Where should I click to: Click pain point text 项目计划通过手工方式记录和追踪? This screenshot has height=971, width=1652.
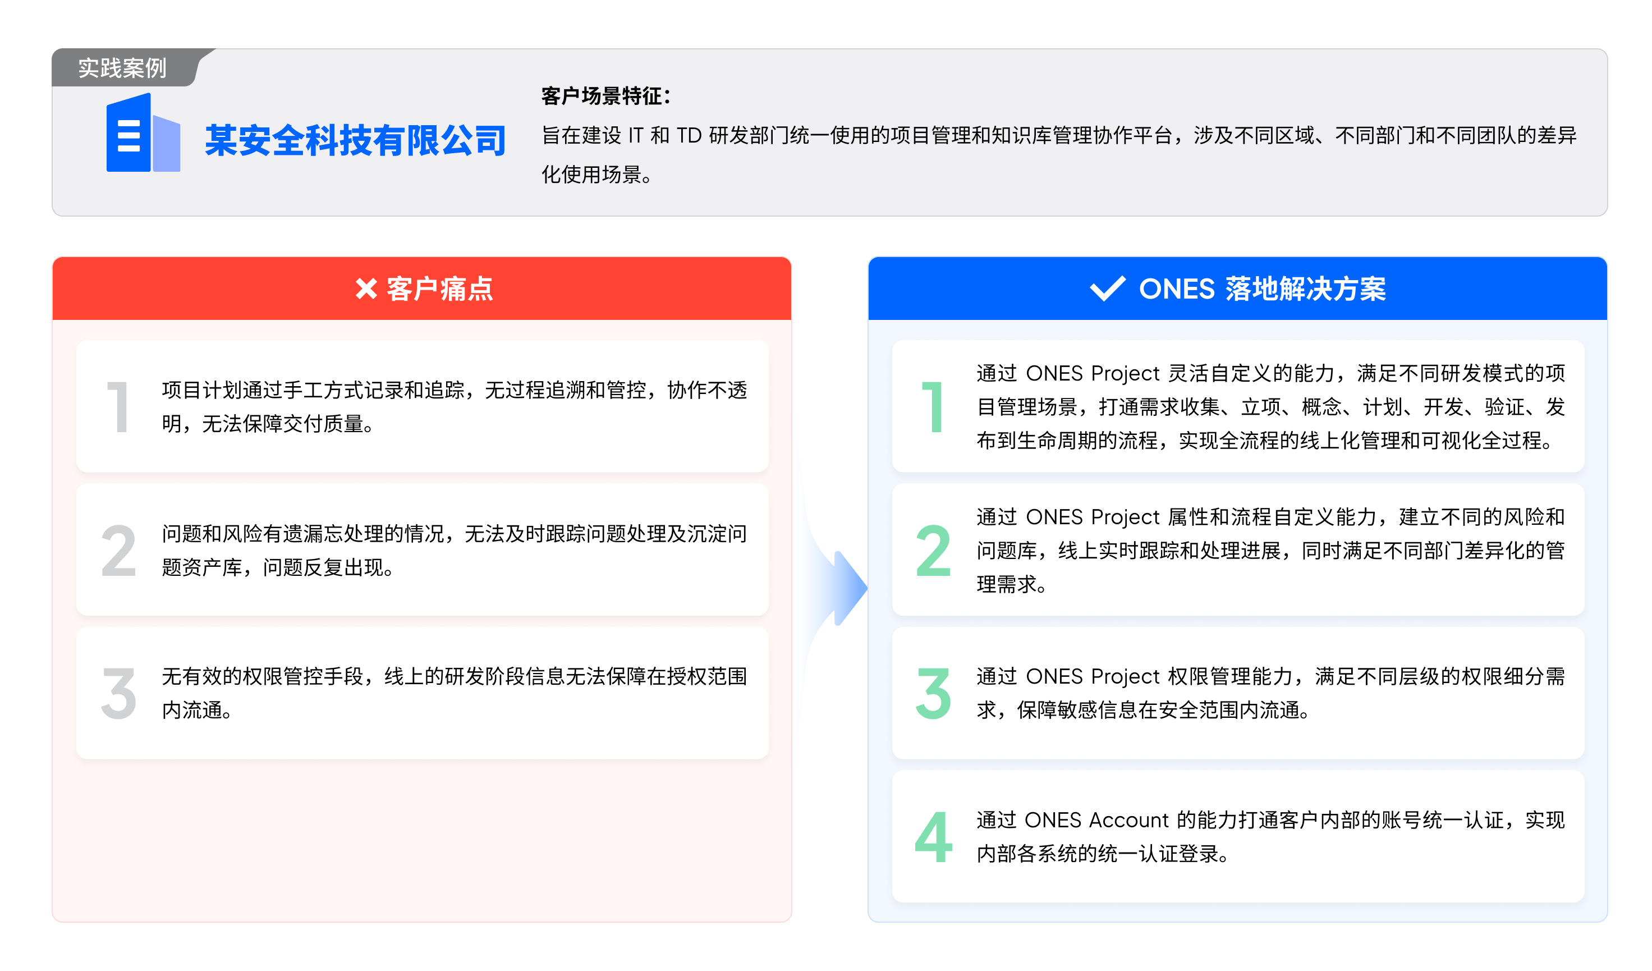[x=455, y=406]
